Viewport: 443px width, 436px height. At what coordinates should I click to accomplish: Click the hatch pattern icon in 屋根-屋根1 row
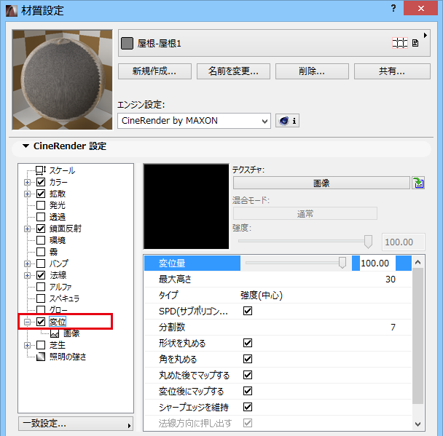pyautogui.click(x=400, y=43)
